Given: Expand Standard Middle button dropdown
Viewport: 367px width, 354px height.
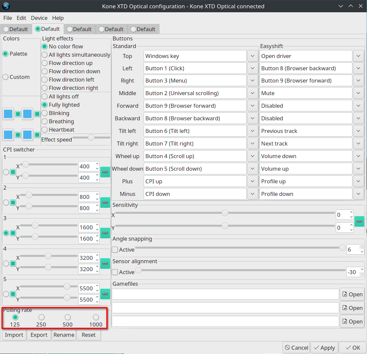Looking at the screenshot, I should point(253,93).
